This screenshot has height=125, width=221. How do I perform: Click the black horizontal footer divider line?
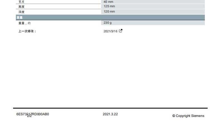110,108
